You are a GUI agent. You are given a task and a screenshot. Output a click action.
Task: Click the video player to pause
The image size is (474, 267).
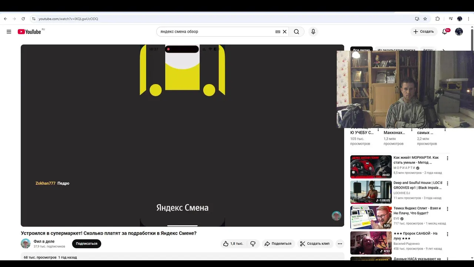tap(182, 136)
